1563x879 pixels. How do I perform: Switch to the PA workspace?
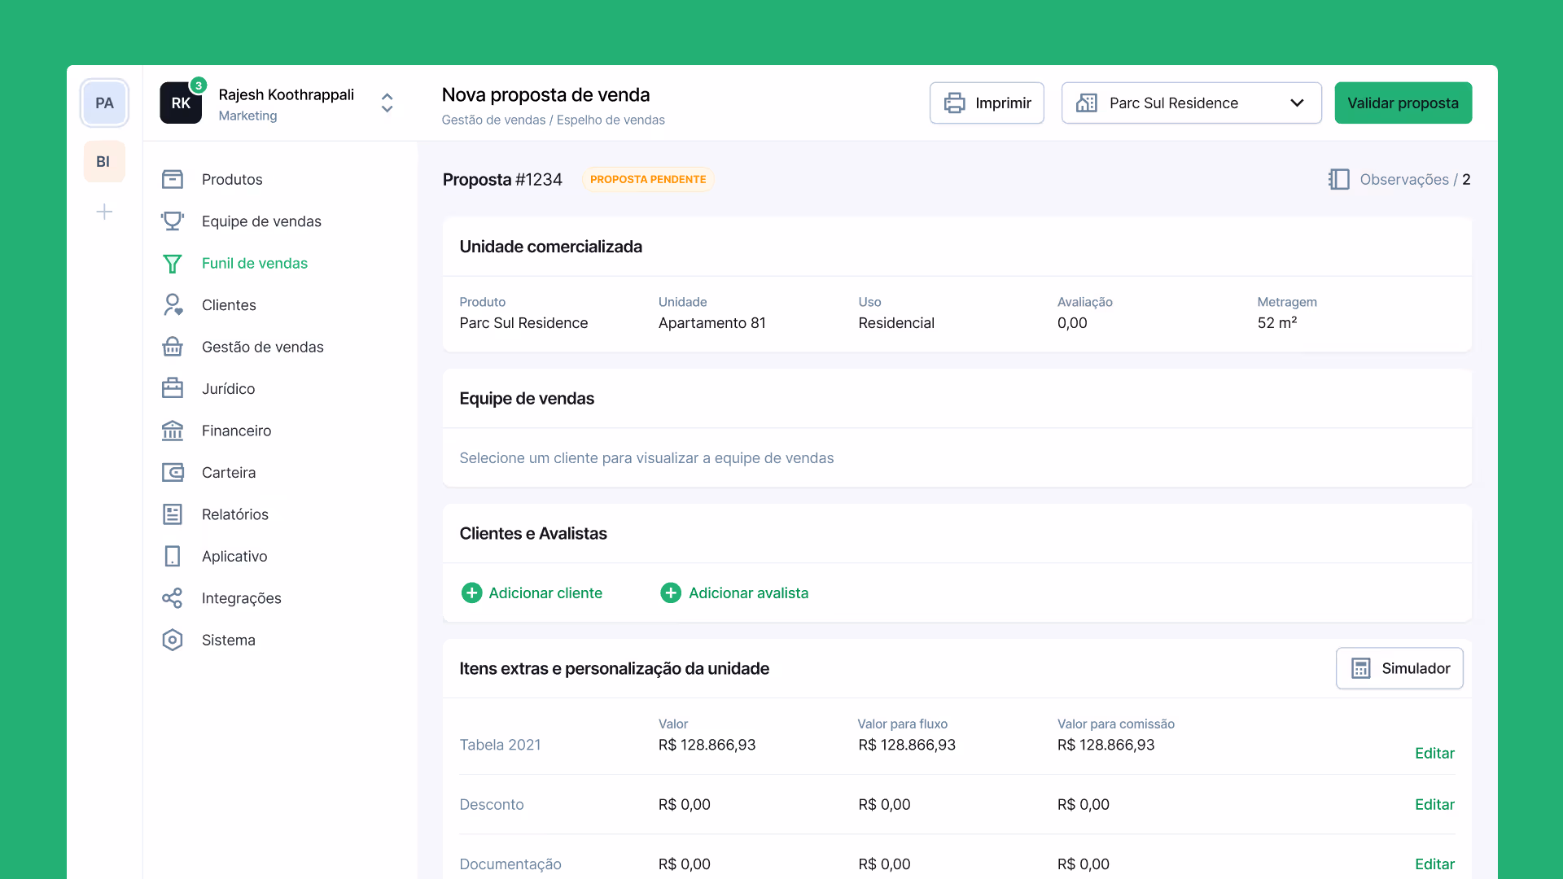click(104, 103)
